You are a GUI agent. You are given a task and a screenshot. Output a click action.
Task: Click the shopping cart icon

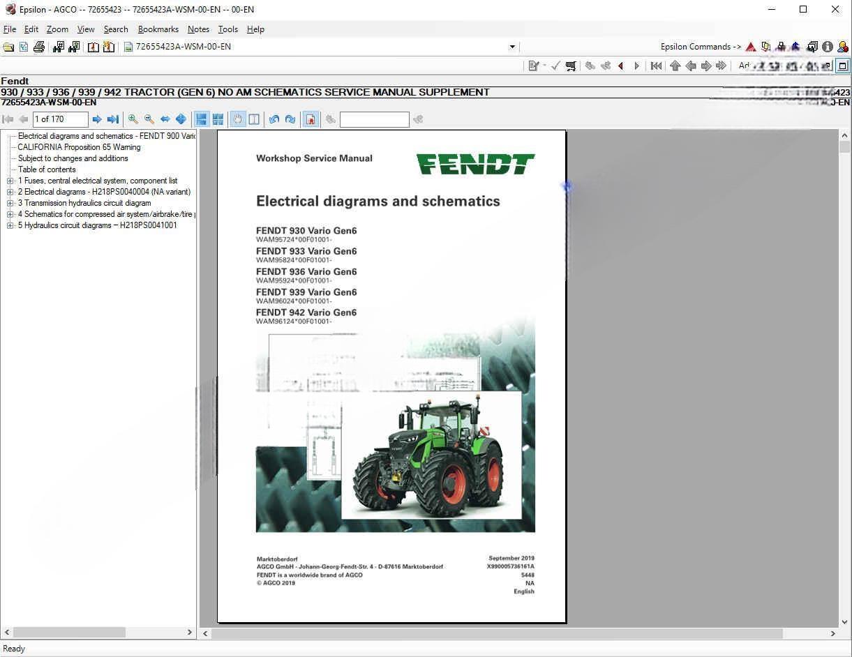point(571,66)
